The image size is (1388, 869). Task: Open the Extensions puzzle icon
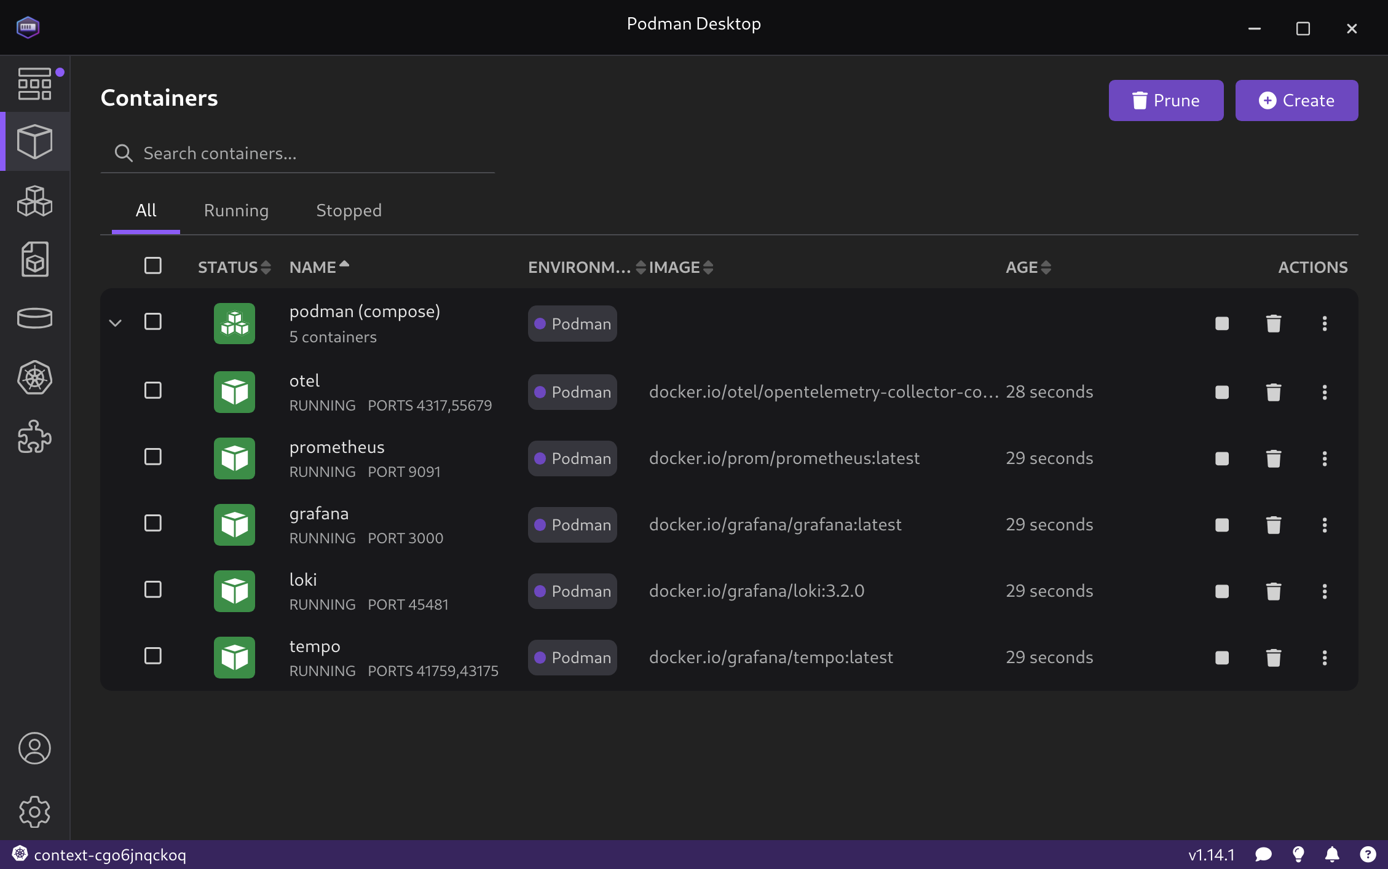34,437
